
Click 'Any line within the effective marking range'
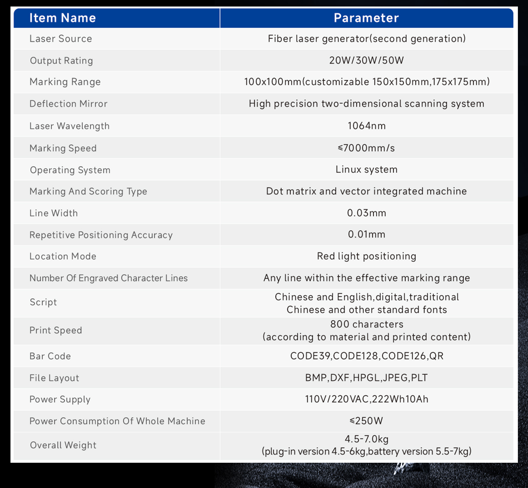click(366, 278)
